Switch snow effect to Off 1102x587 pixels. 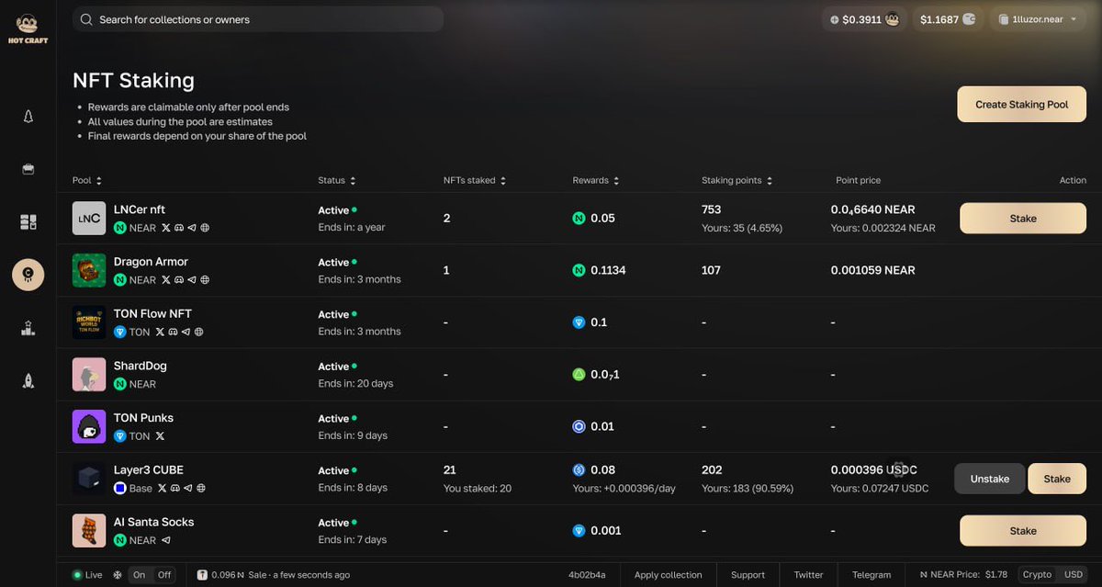(164, 575)
